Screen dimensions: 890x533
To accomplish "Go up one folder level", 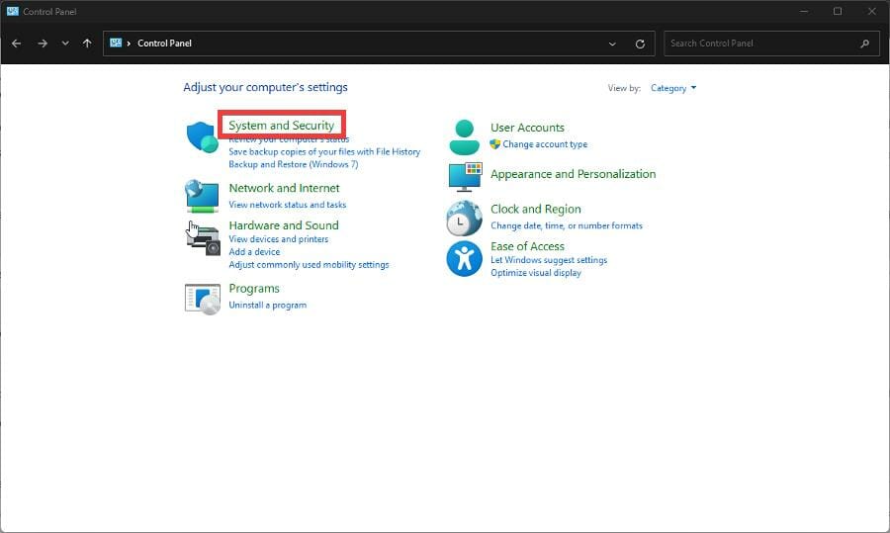I will (88, 44).
